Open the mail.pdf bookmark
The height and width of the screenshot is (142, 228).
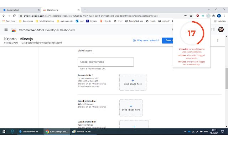point(164,21)
